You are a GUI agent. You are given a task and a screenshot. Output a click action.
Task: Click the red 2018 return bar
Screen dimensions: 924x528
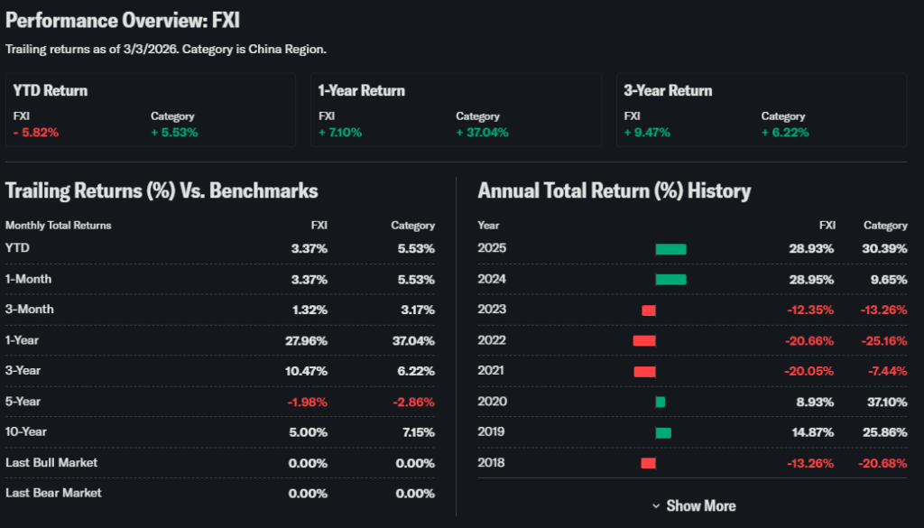648,464
